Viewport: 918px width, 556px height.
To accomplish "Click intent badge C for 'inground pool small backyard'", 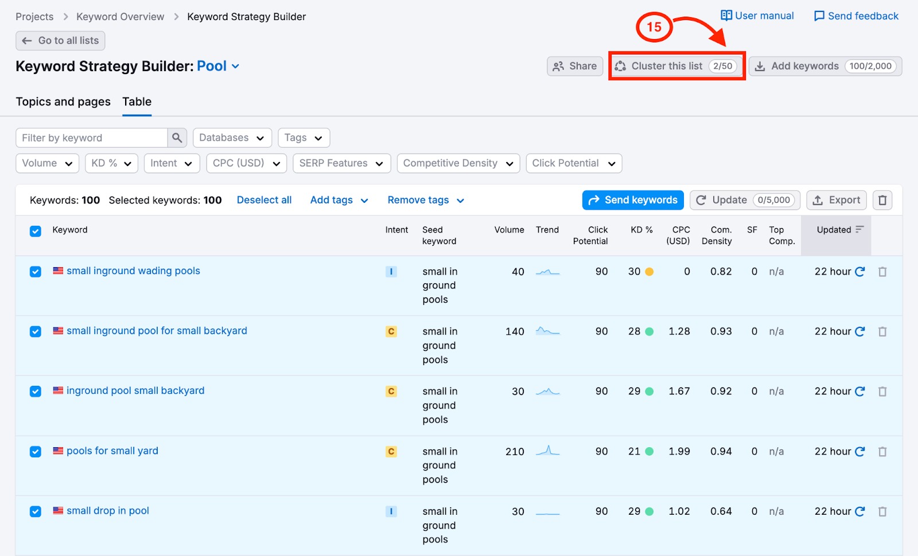I will pos(391,391).
